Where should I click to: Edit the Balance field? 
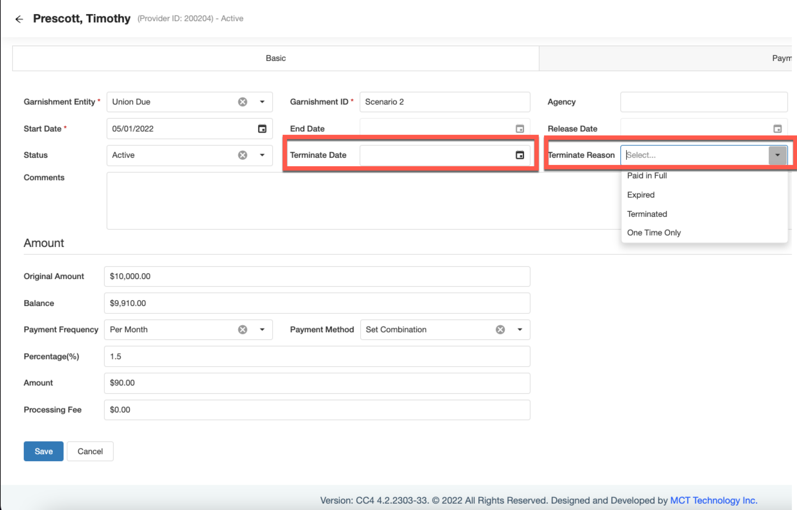(x=317, y=303)
